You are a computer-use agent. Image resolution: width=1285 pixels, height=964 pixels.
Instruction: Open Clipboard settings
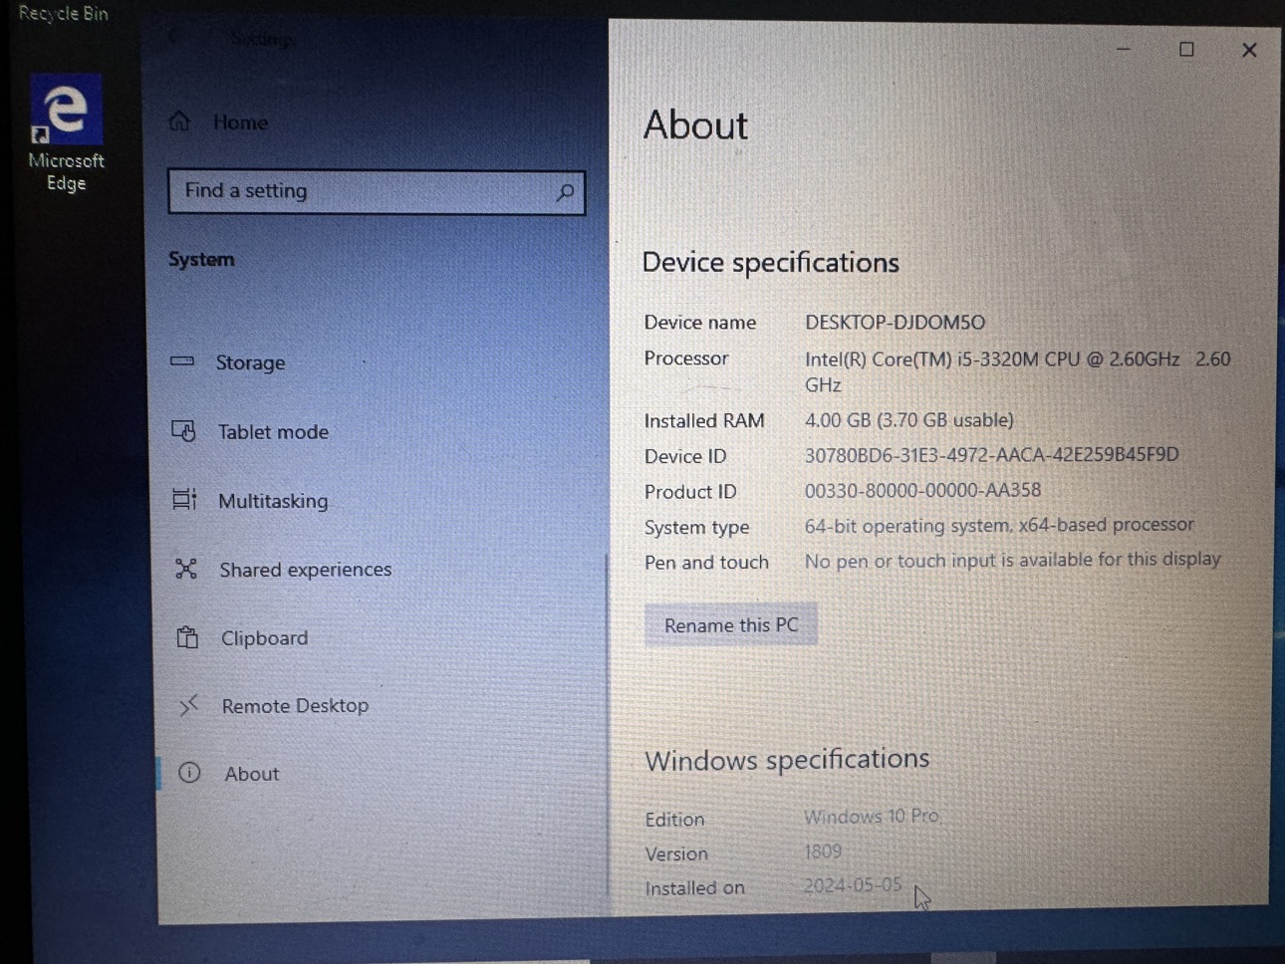(x=264, y=638)
